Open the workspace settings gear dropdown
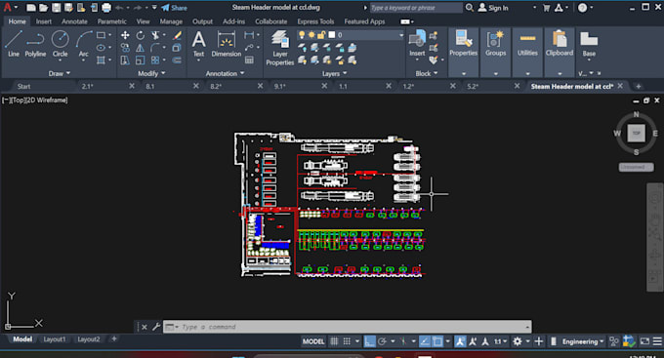 click(520, 341)
